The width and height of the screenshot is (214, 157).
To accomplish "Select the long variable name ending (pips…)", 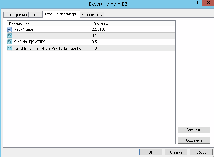I will click(49, 48).
